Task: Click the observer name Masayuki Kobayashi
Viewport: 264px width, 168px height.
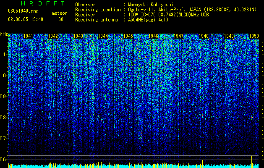Action: 151,5
